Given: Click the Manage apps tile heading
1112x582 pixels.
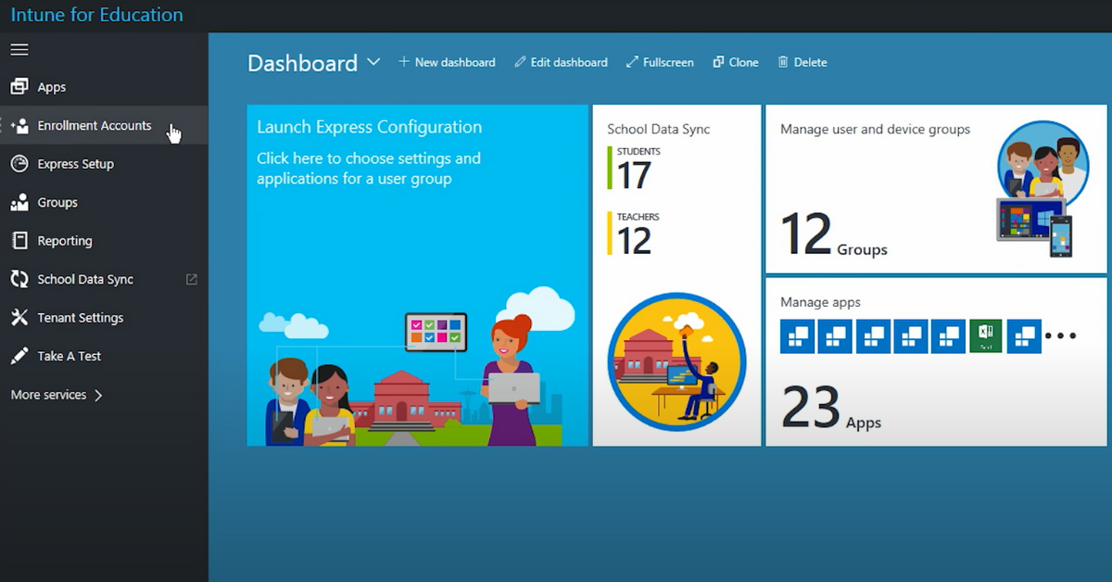Looking at the screenshot, I should tap(820, 302).
